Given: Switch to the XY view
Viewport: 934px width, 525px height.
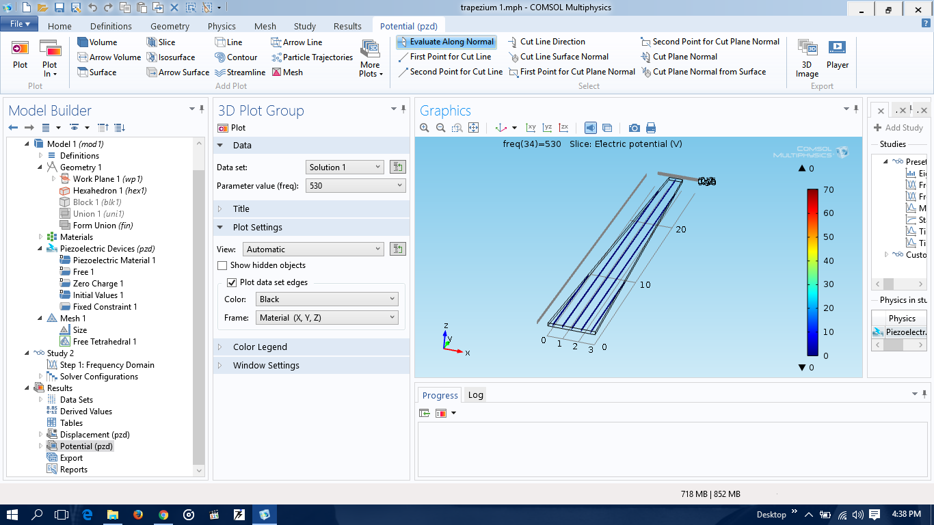Looking at the screenshot, I should point(531,128).
